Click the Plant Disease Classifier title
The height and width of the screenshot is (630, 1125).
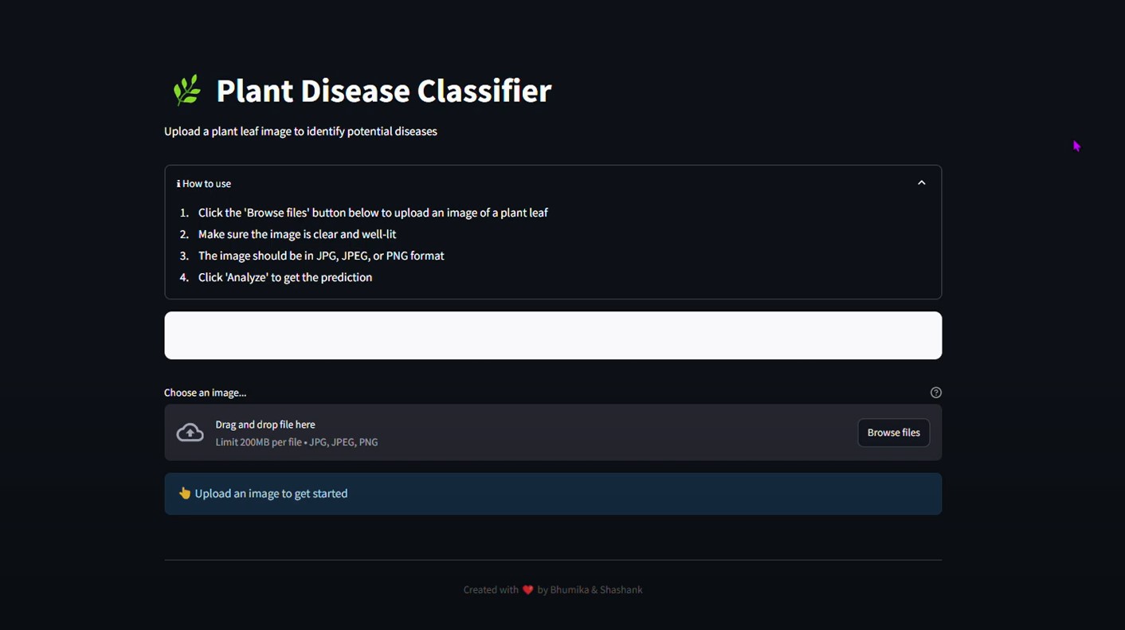click(x=384, y=91)
